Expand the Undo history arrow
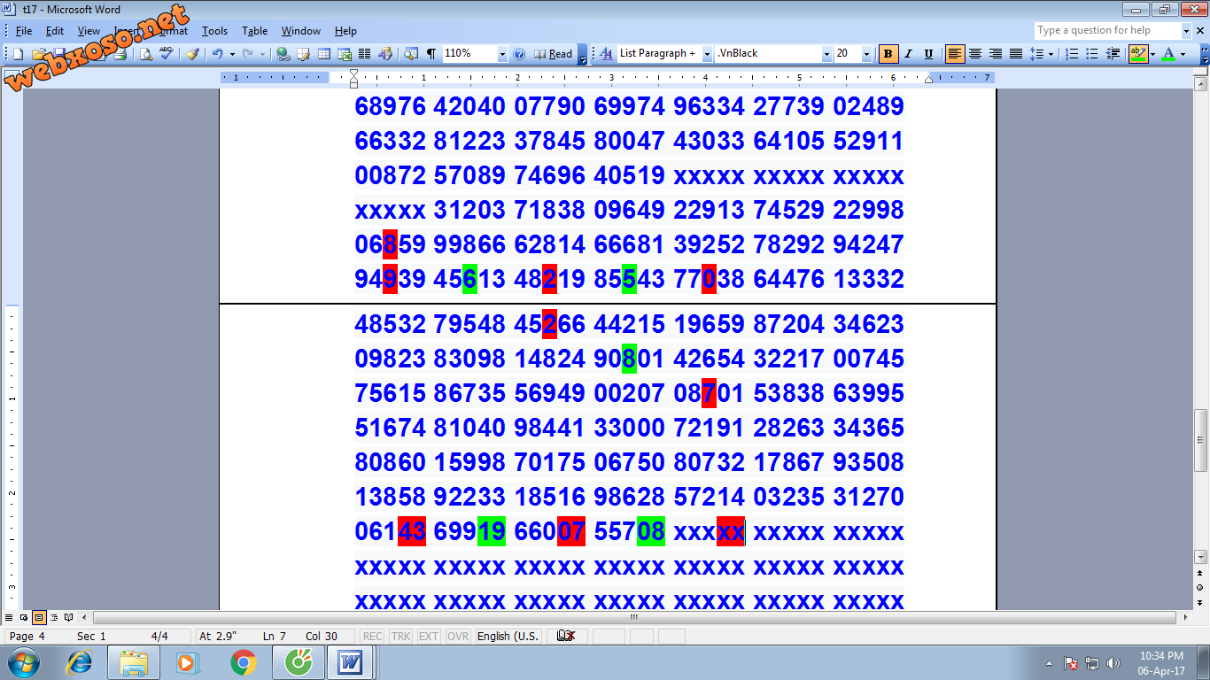Screen dimensions: 1210x680 pos(232,54)
